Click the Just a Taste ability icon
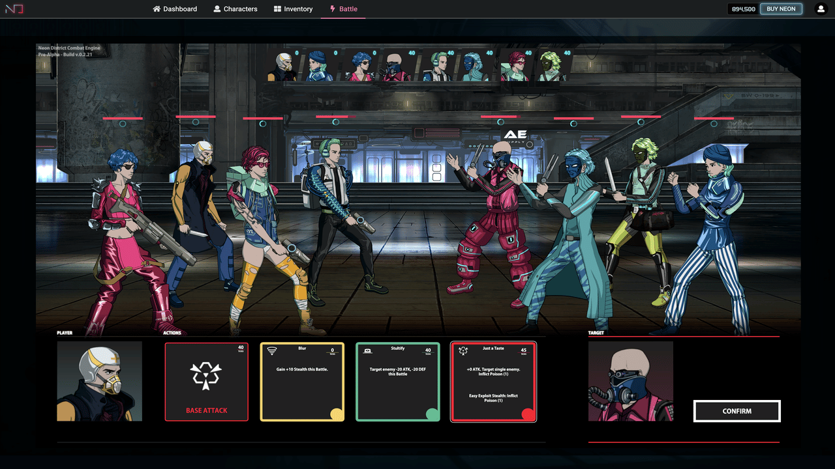Viewport: 835px width, 469px height. point(464,350)
